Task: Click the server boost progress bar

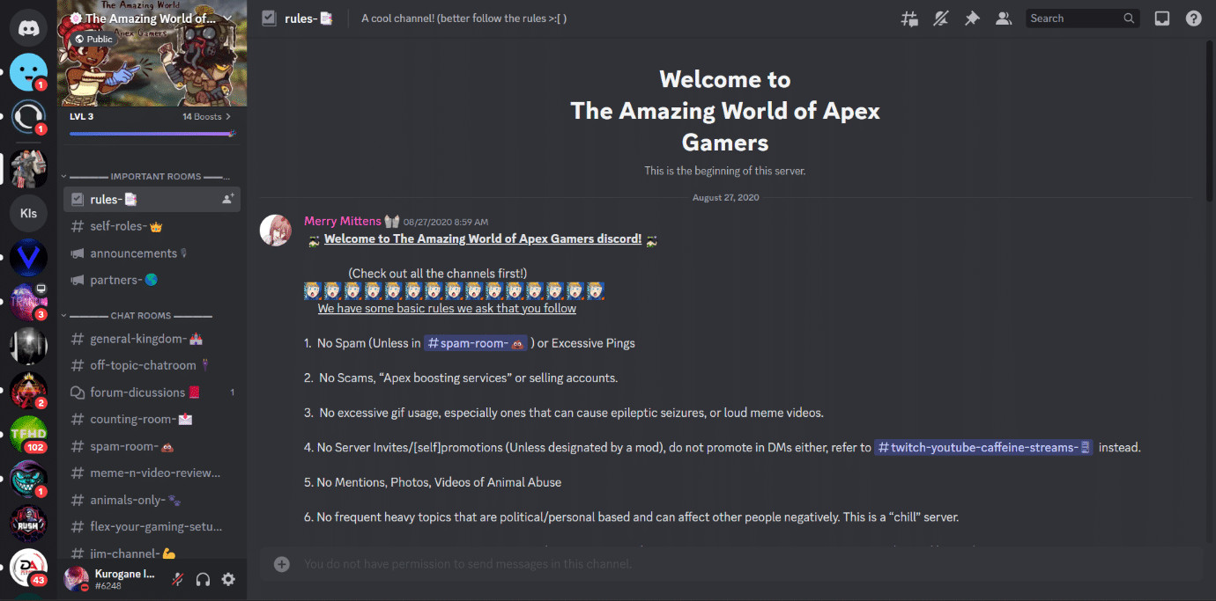Action: [152, 133]
